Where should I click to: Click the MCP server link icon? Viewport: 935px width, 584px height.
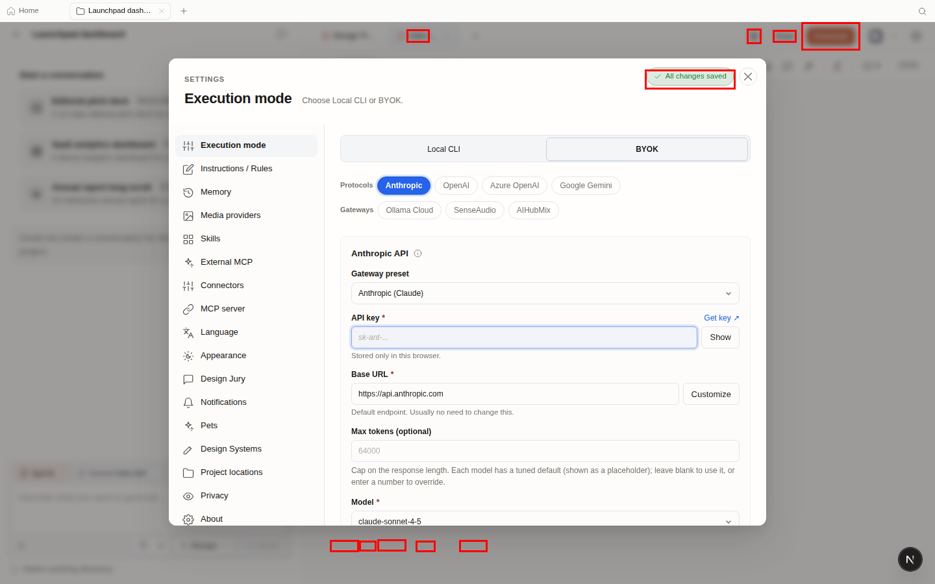[188, 309]
